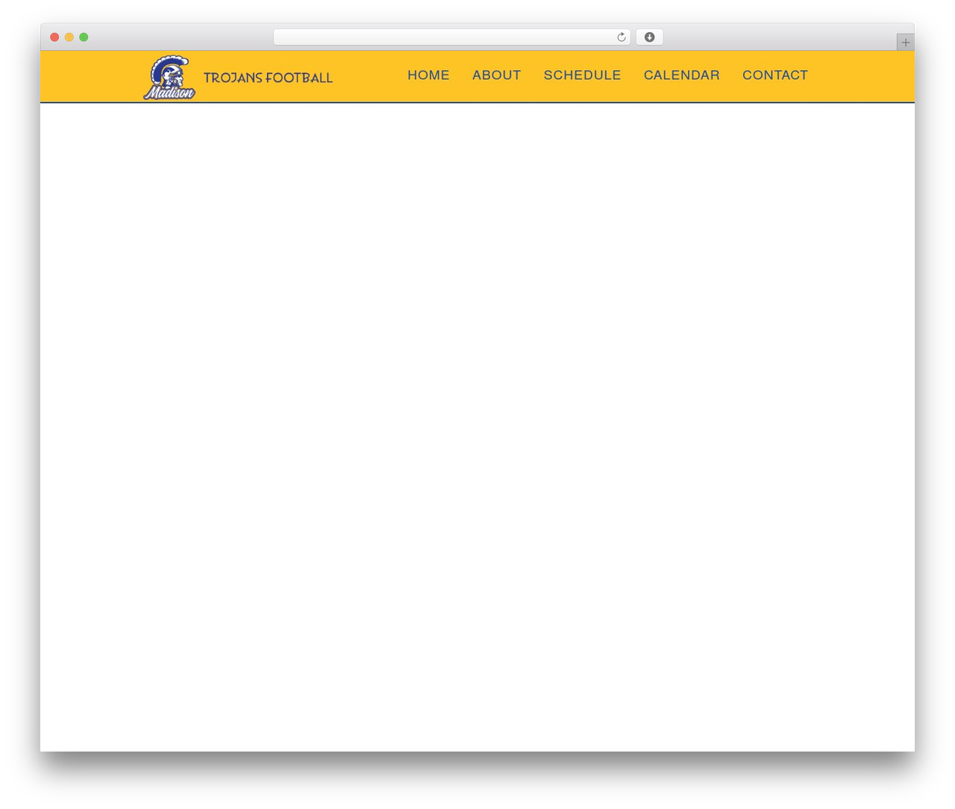Viewport: 955px width, 809px height.
Task: Click the reload icon in the address bar
Action: click(x=621, y=37)
